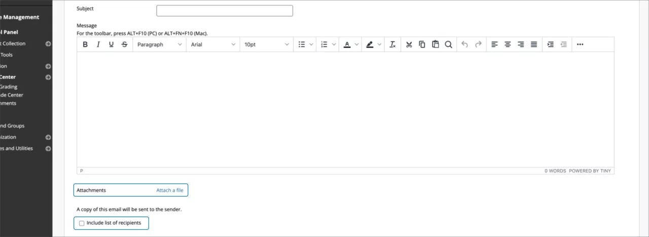Click into the Subject input field
The image size is (649, 237).
point(224,11)
